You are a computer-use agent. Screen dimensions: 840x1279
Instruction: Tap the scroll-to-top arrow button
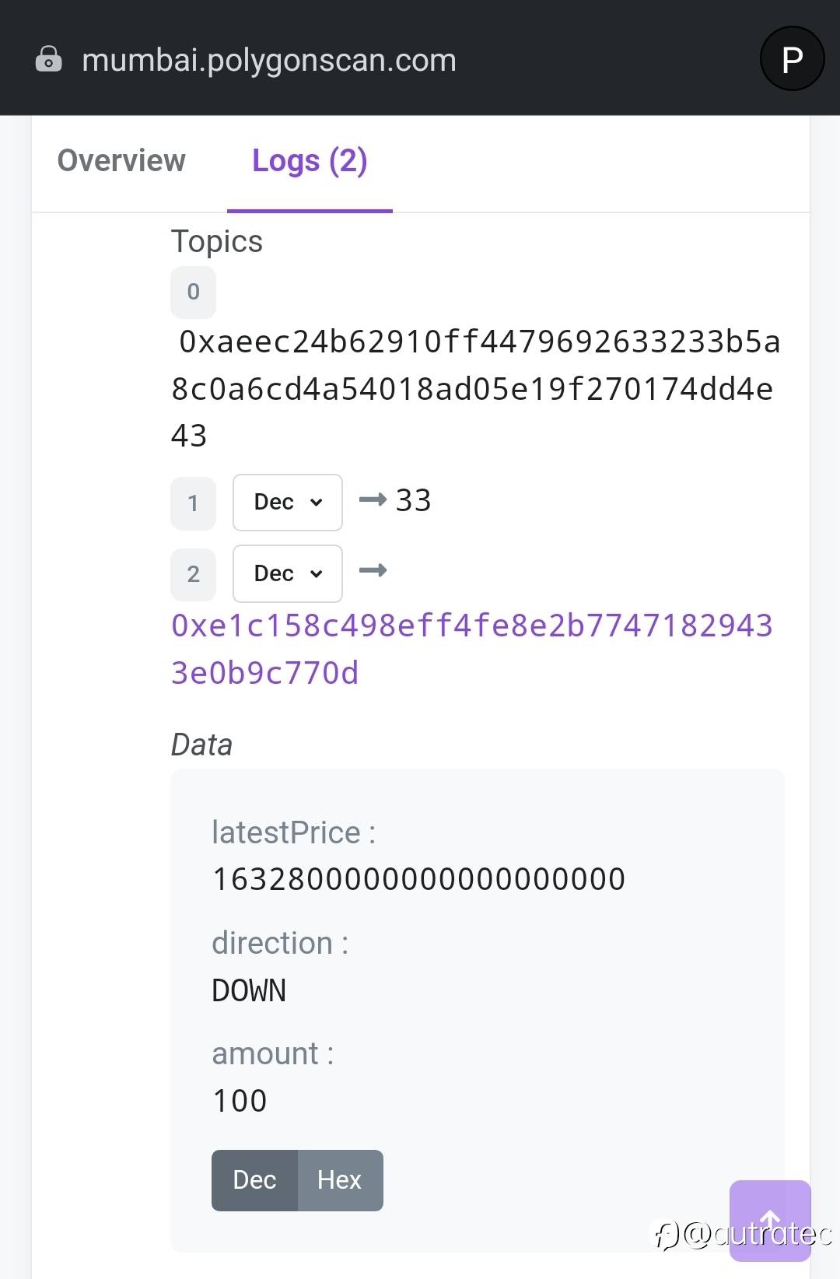point(770,1220)
